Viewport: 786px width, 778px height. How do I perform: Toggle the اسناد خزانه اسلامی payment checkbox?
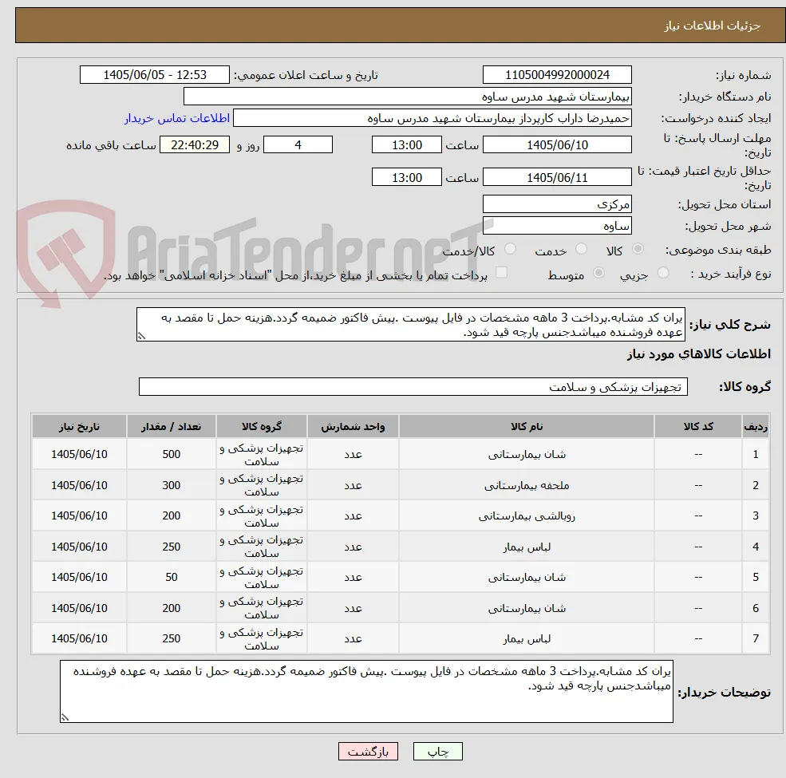pos(501,272)
